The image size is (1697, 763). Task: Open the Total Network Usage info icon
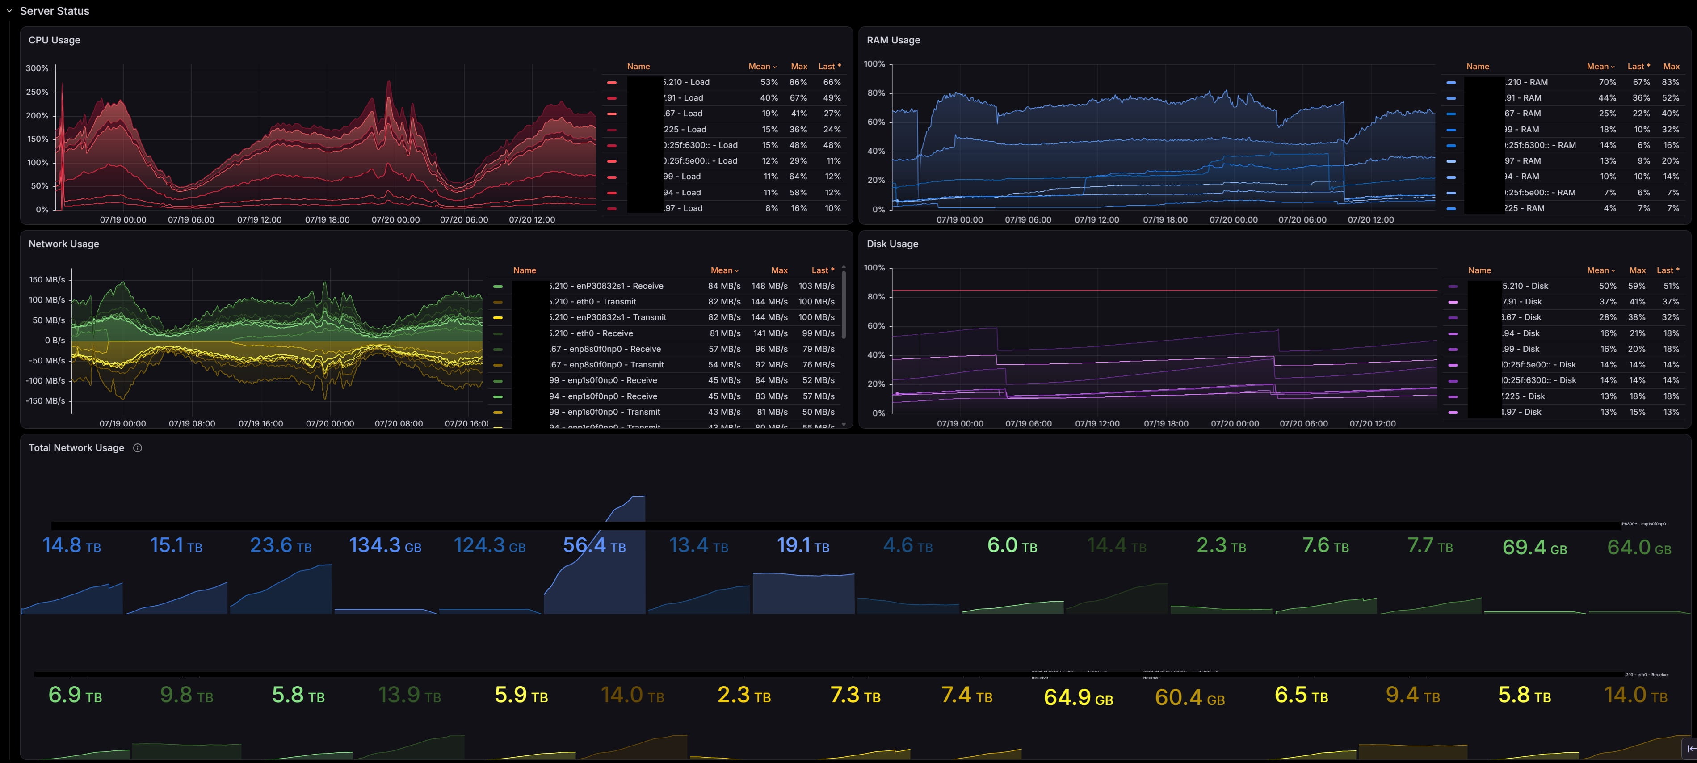tap(138, 447)
